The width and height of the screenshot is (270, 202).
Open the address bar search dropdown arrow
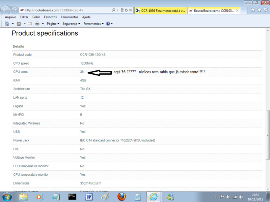117,10
